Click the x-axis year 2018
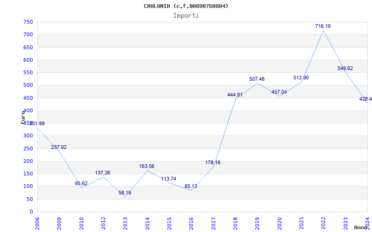Viewport: 372px width, 232px height. 235,224
